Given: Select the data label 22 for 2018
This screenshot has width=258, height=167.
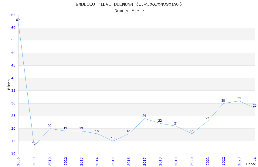Looking at the screenshot, I should coord(160,121).
